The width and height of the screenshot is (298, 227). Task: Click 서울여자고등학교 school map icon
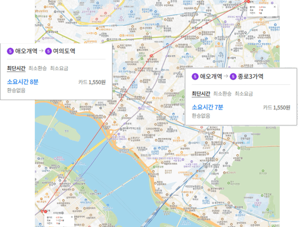pyautogui.click(x=134, y=83)
